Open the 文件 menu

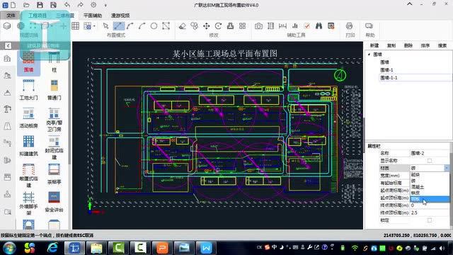pos(11,16)
